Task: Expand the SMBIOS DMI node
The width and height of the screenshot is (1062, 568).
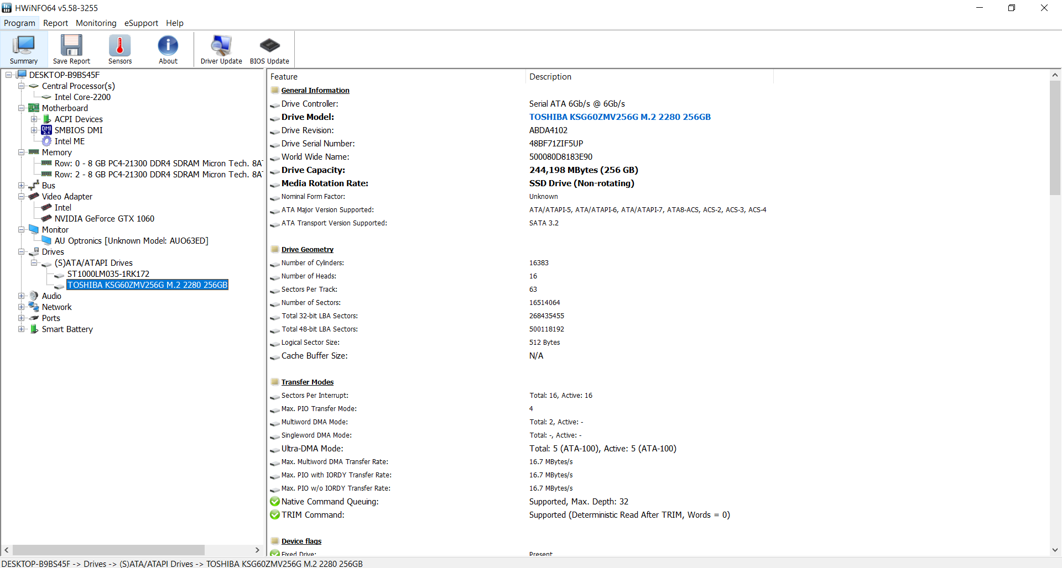Action: (34, 130)
